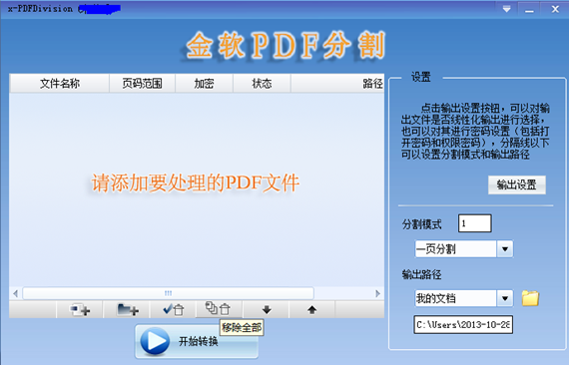Click the split mode number field showing 1
The width and height of the screenshot is (569, 365).
[474, 223]
